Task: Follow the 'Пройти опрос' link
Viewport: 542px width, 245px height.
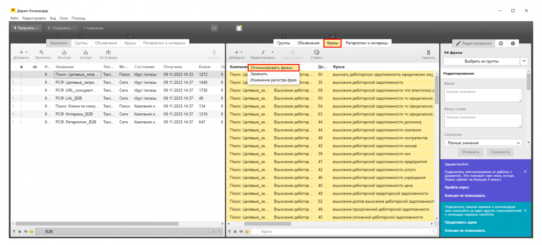Action: [x=457, y=187]
